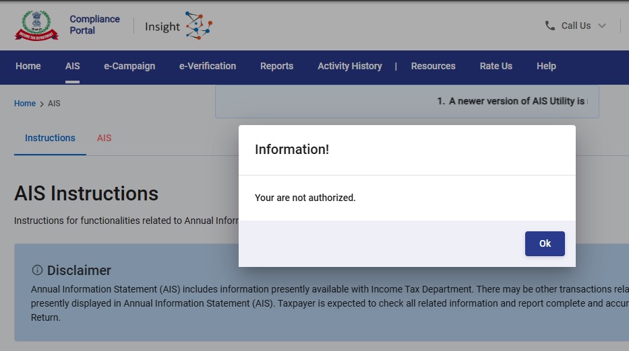
Task: Open the Help menu item
Action: pyautogui.click(x=546, y=66)
